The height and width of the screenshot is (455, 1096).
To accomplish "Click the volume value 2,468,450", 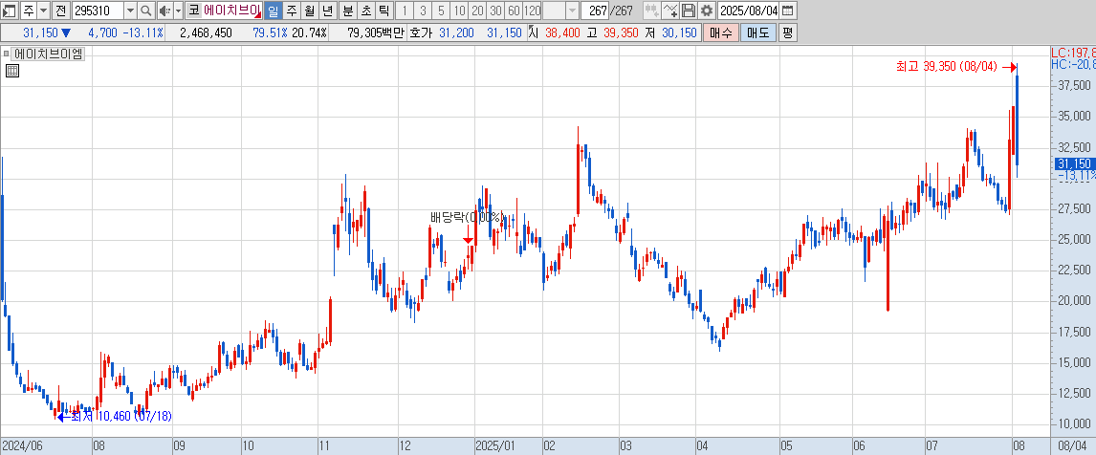I will pyautogui.click(x=206, y=32).
